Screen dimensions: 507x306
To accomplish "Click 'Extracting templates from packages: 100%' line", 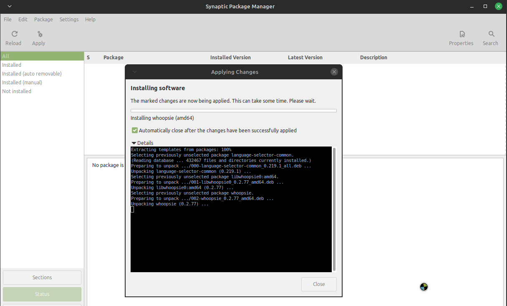I will coord(181,149).
